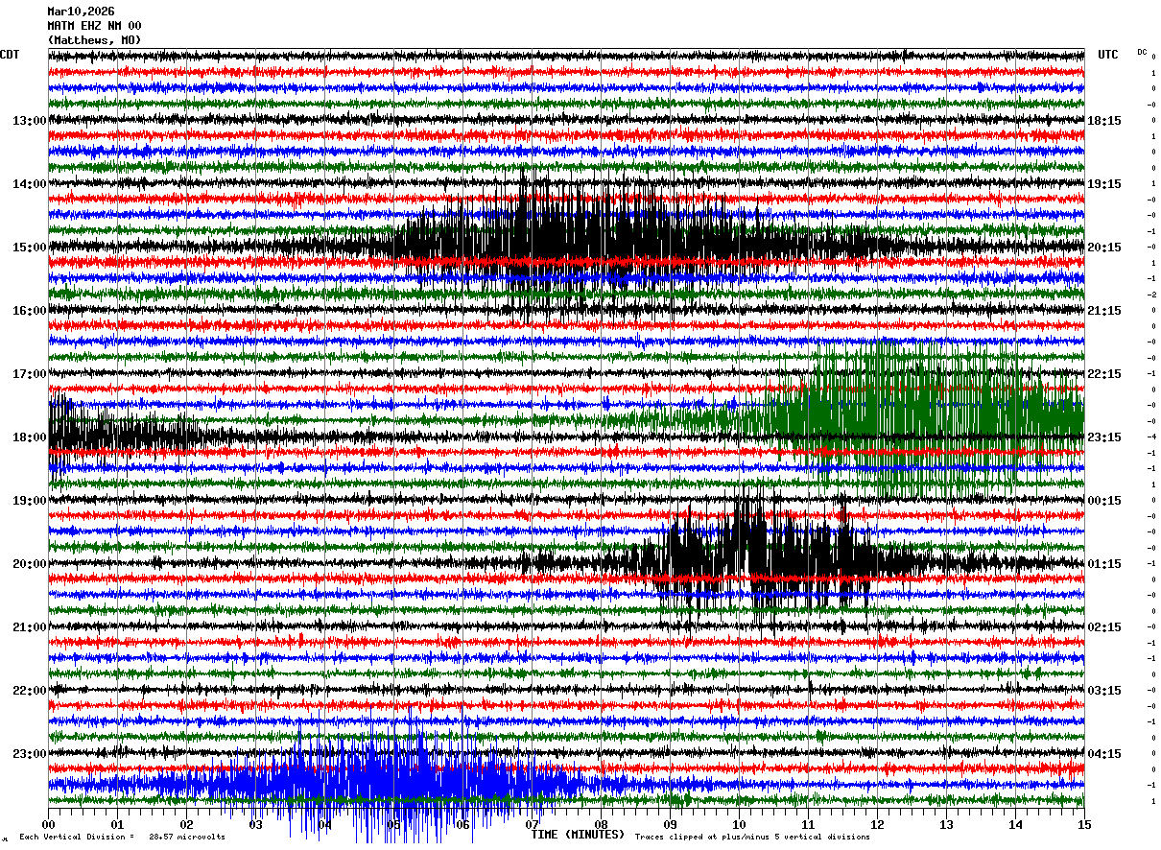
Task: Select the 23:00 CDT row label
Action: (30, 754)
